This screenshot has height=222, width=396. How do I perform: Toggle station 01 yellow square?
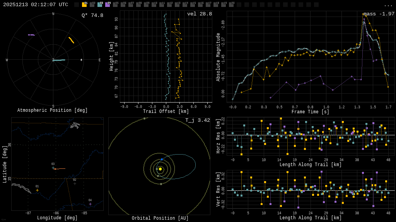point(84,5)
